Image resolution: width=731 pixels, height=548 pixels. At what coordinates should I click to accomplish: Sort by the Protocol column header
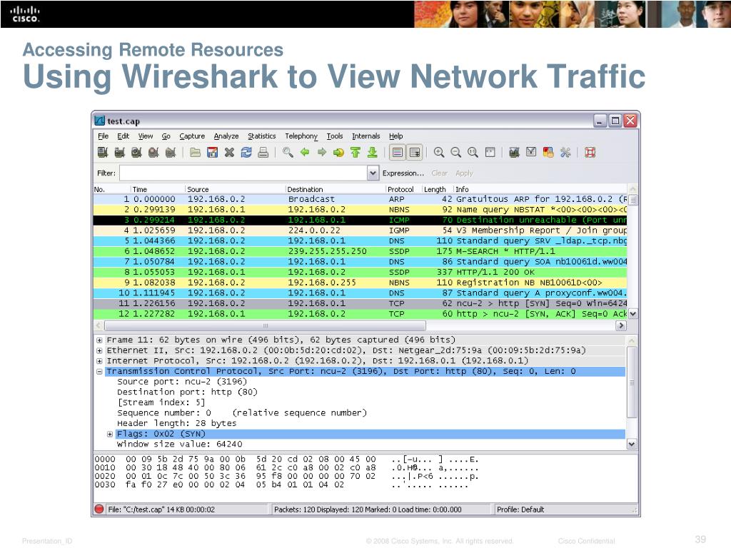pyautogui.click(x=404, y=189)
